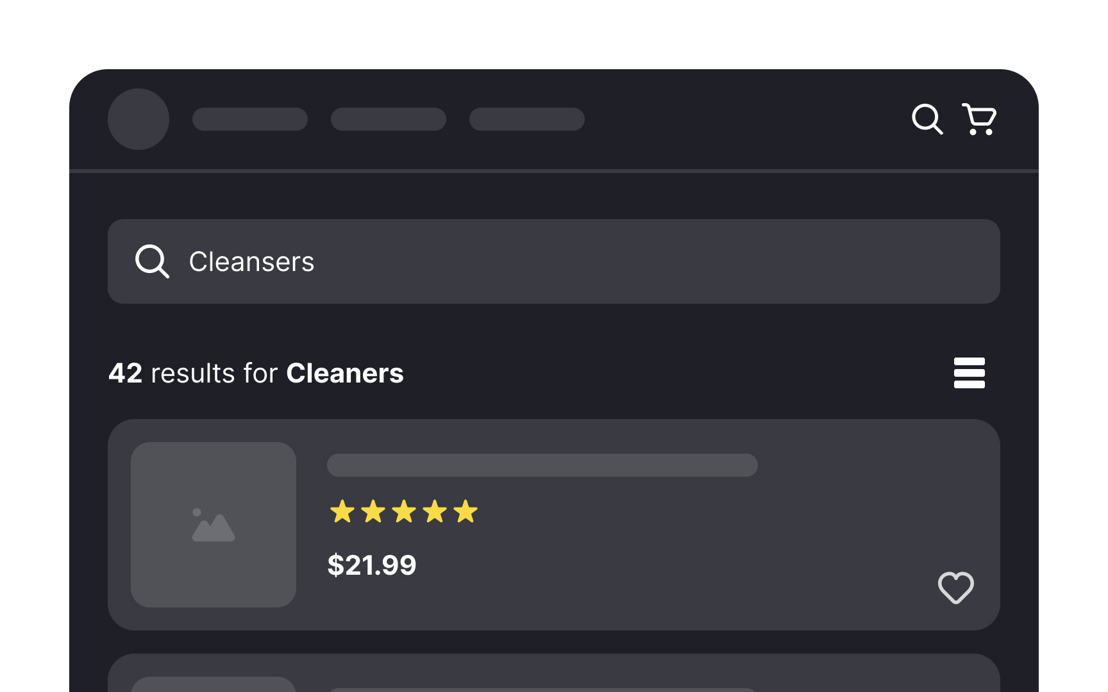Click the 42 results for Cleaners text
The width and height of the screenshot is (1108, 692).
[x=255, y=373]
